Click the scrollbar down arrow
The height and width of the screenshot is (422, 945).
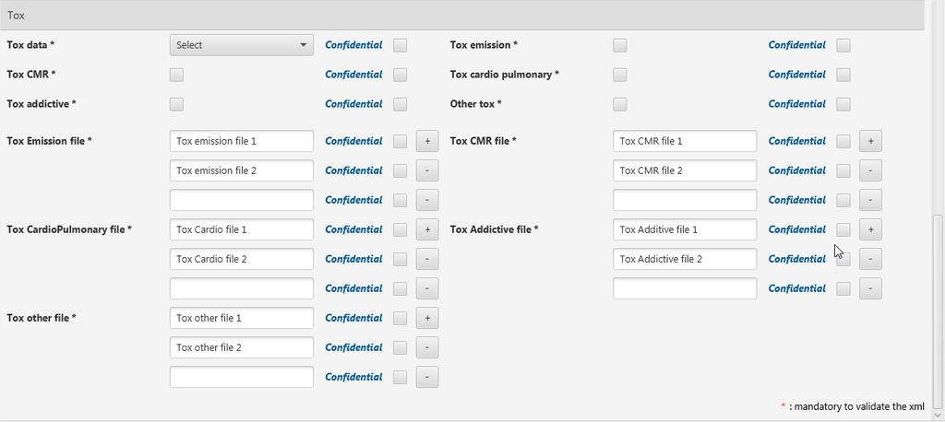(x=938, y=416)
